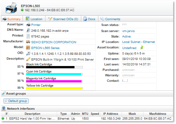Click the 249.0.168.192.in-addr.arpa DNS name
The height and width of the screenshot is (124, 176).
click(50, 31)
